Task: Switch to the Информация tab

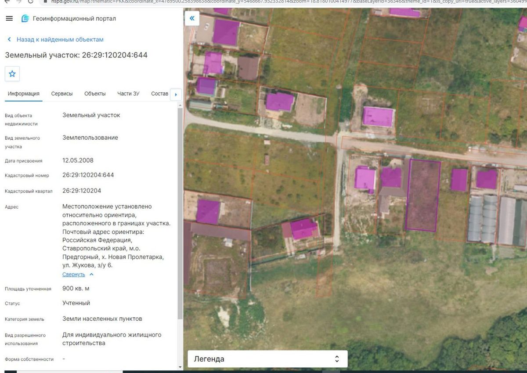Action: [x=23, y=94]
